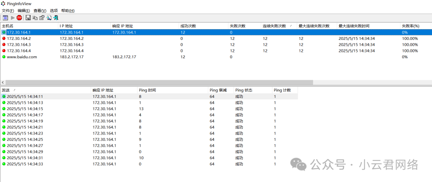The width and height of the screenshot is (432, 182).
Task: Click the 100.00% failure rate for 172.30.164.2
Action: [410, 38]
